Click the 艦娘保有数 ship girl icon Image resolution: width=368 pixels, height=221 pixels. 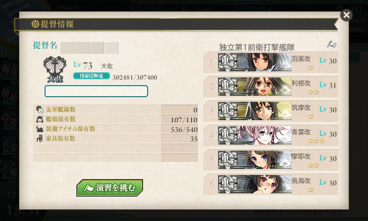pos(40,119)
